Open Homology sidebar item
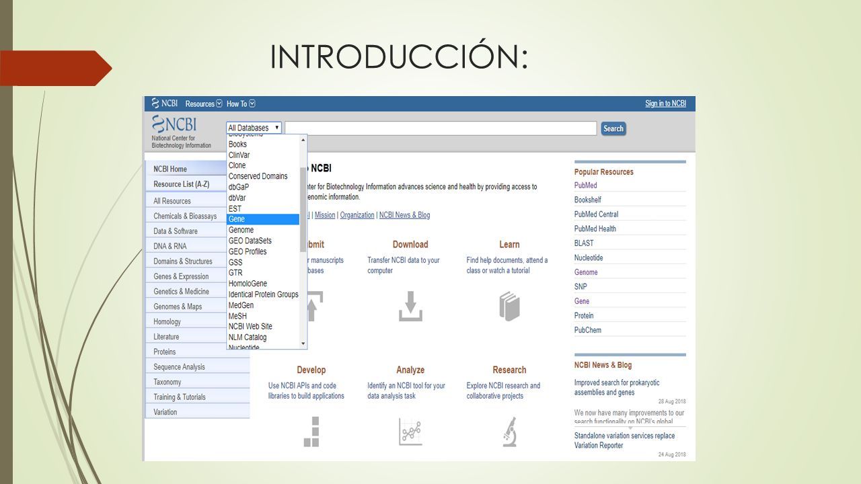Image resolution: width=861 pixels, height=484 pixels. coord(186,322)
